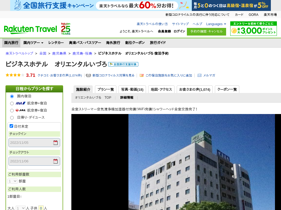Switch to the クーポン一覧 tab
Viewport: 281px width, 210px height.
pyautogui.click(x=227, y=89)
